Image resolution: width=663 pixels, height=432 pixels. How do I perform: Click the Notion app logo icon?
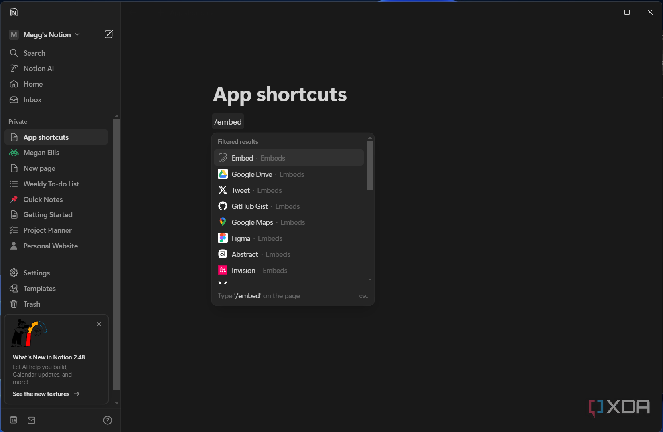coord(14,12)
